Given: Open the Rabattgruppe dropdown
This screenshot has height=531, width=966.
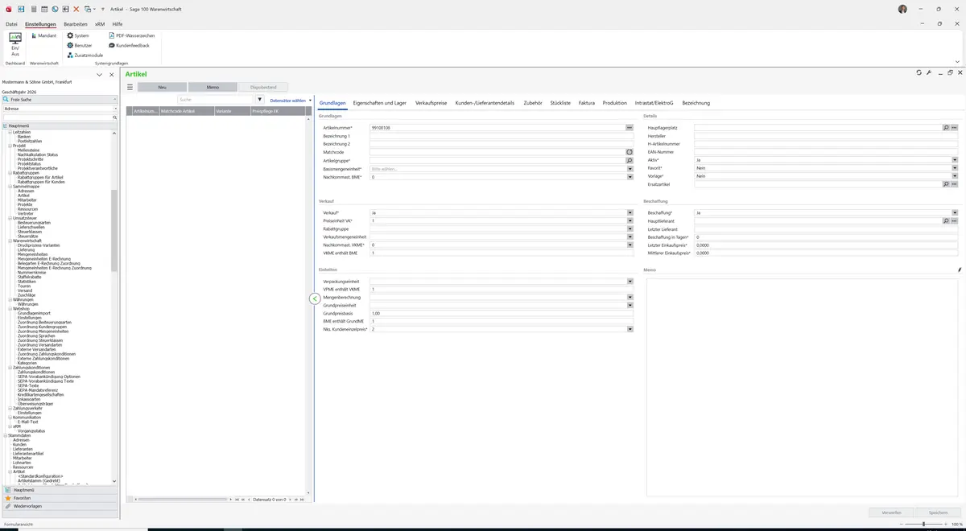Looking at the screenshot, I should pos(630,228).
